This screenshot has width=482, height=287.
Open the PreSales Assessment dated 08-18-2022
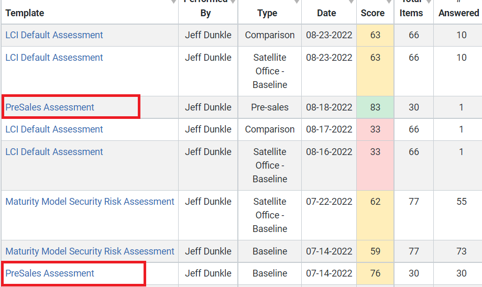[50, 107]
